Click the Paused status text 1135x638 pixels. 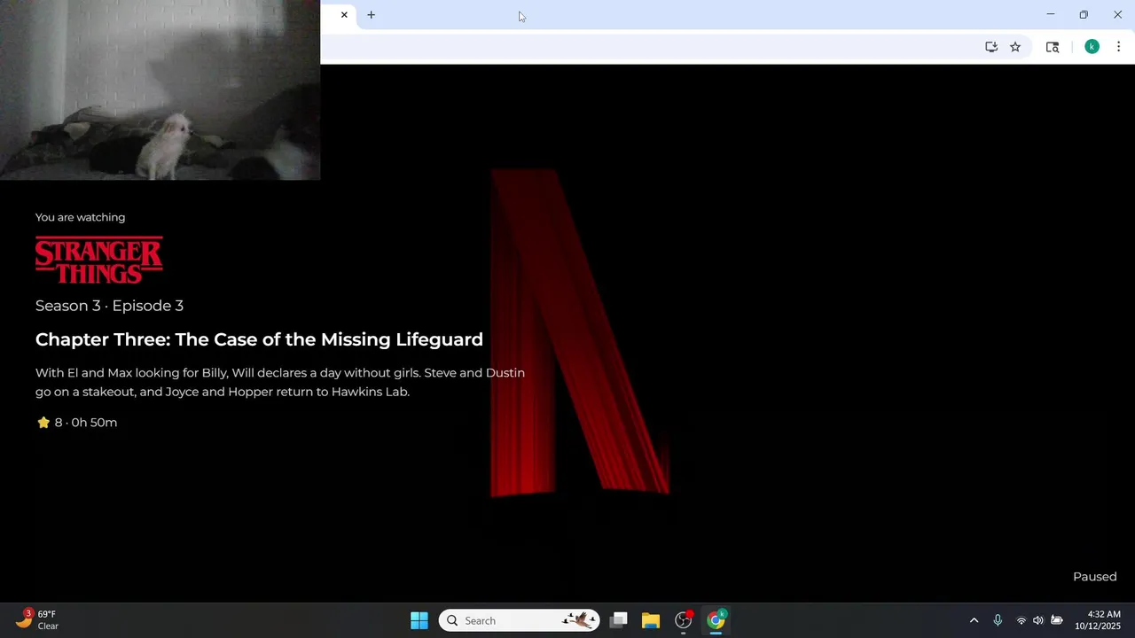[x=1095, y=577]
